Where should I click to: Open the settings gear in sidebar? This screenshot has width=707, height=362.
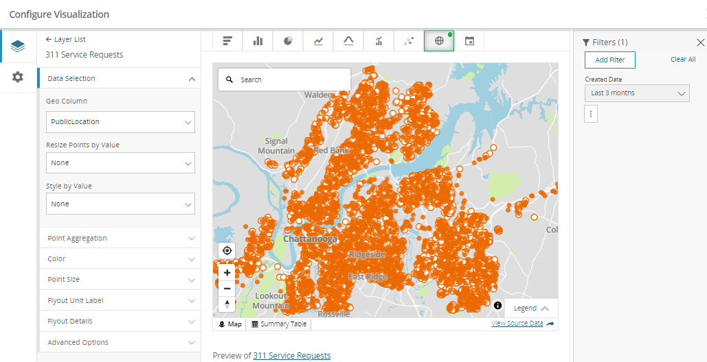18,77
